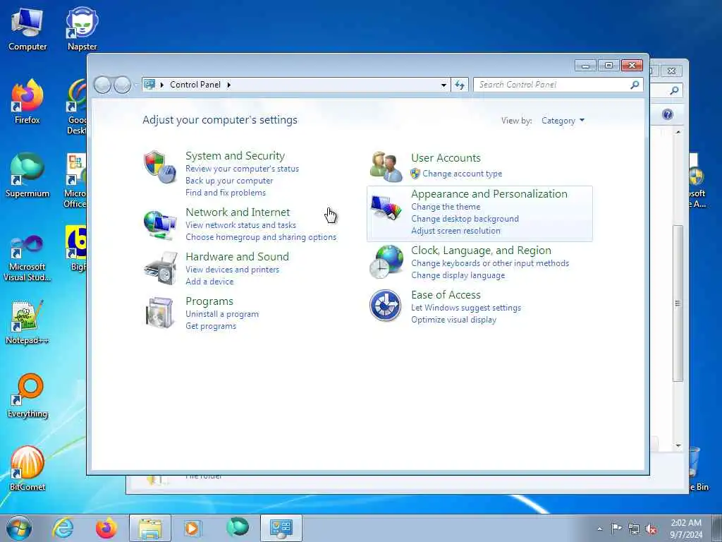Launch Internet Explorer from the taskbar

(63, 528)
